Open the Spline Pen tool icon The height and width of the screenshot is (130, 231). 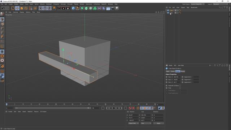point(78,8)
